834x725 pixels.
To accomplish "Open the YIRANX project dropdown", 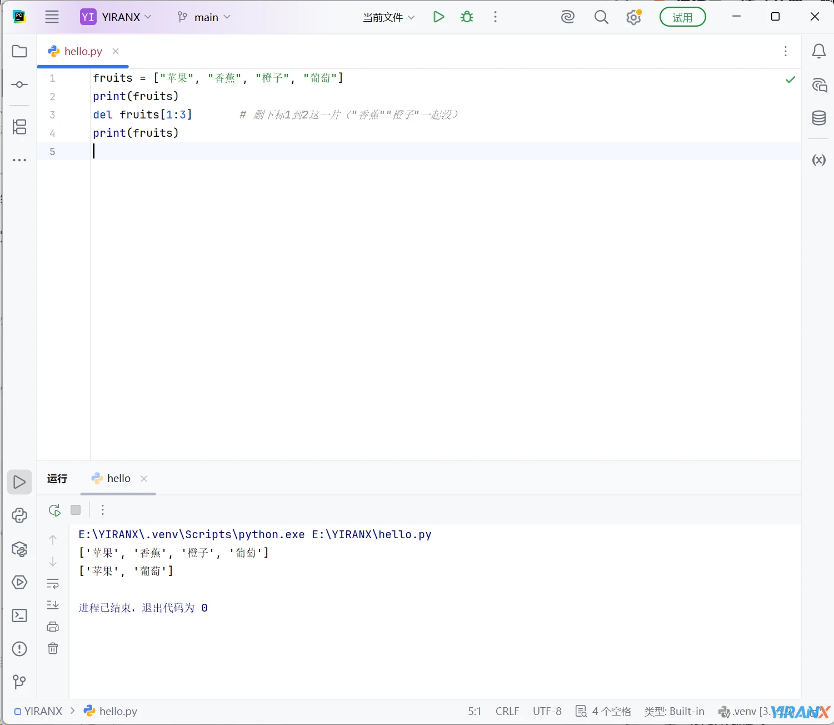I will (116, 17).
